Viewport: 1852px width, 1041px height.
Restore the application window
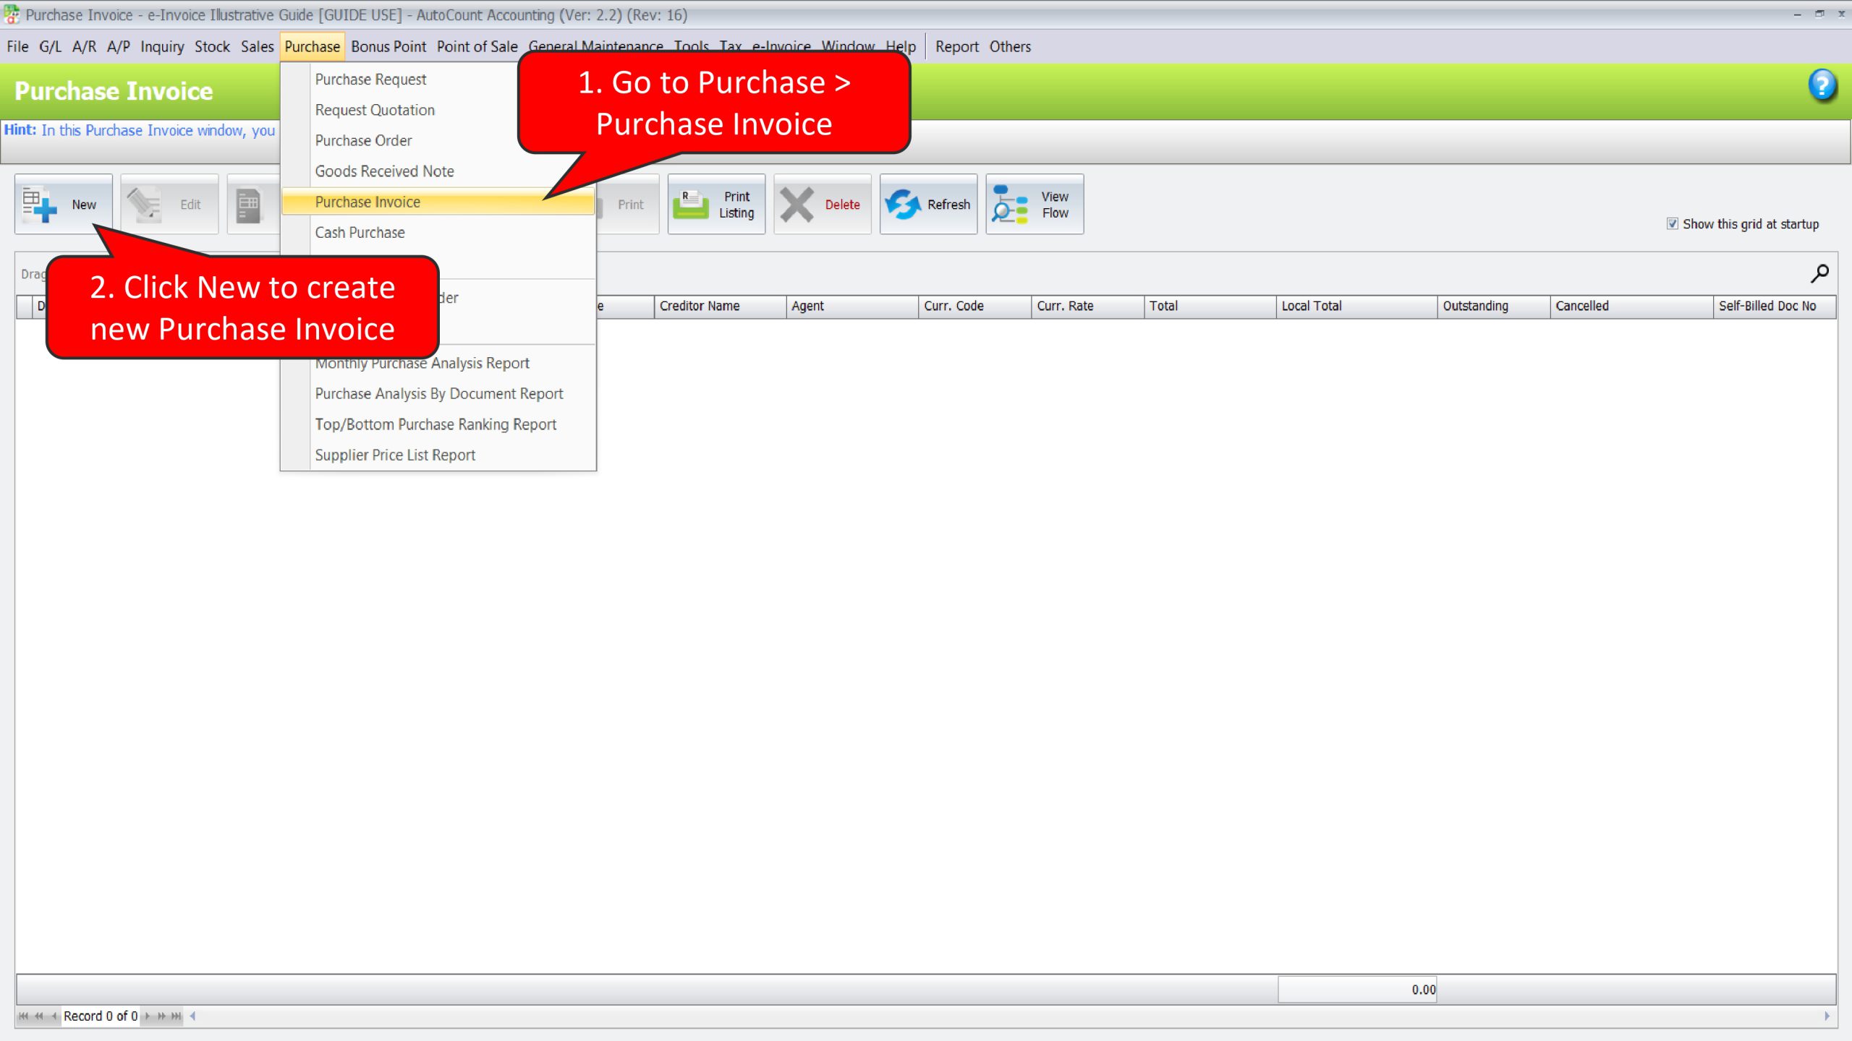(1819, 14)
